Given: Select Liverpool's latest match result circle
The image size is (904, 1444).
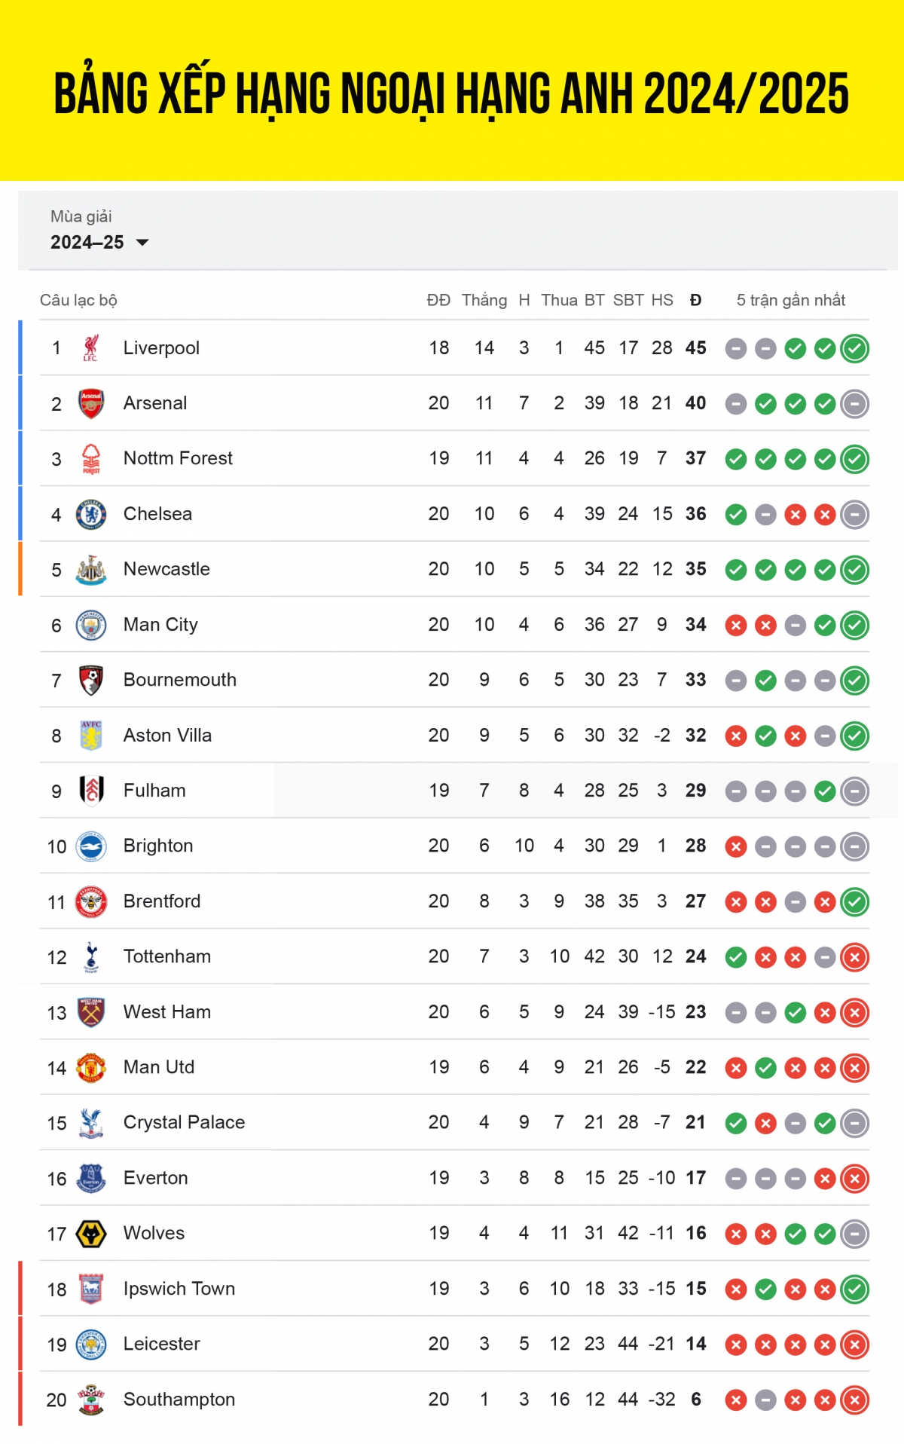Looking at the screenshot, I should 855,349.
